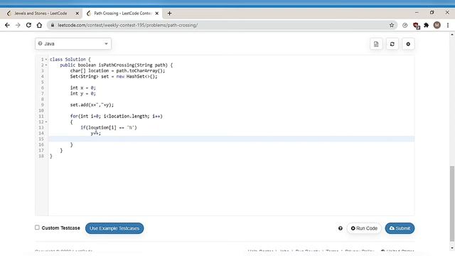Click Use Example Testcases button
The width and height of the screenshot is (455, 256).
[x=114, y=228]
